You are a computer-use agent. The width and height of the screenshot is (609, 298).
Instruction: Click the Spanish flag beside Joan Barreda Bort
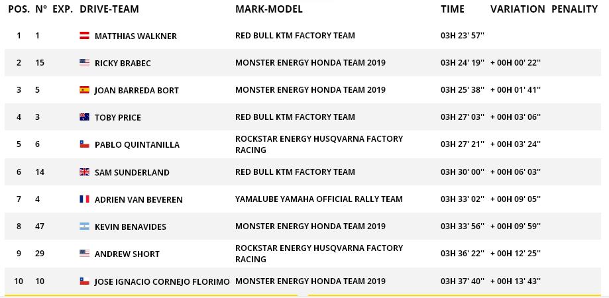click(x=84, y=90)
